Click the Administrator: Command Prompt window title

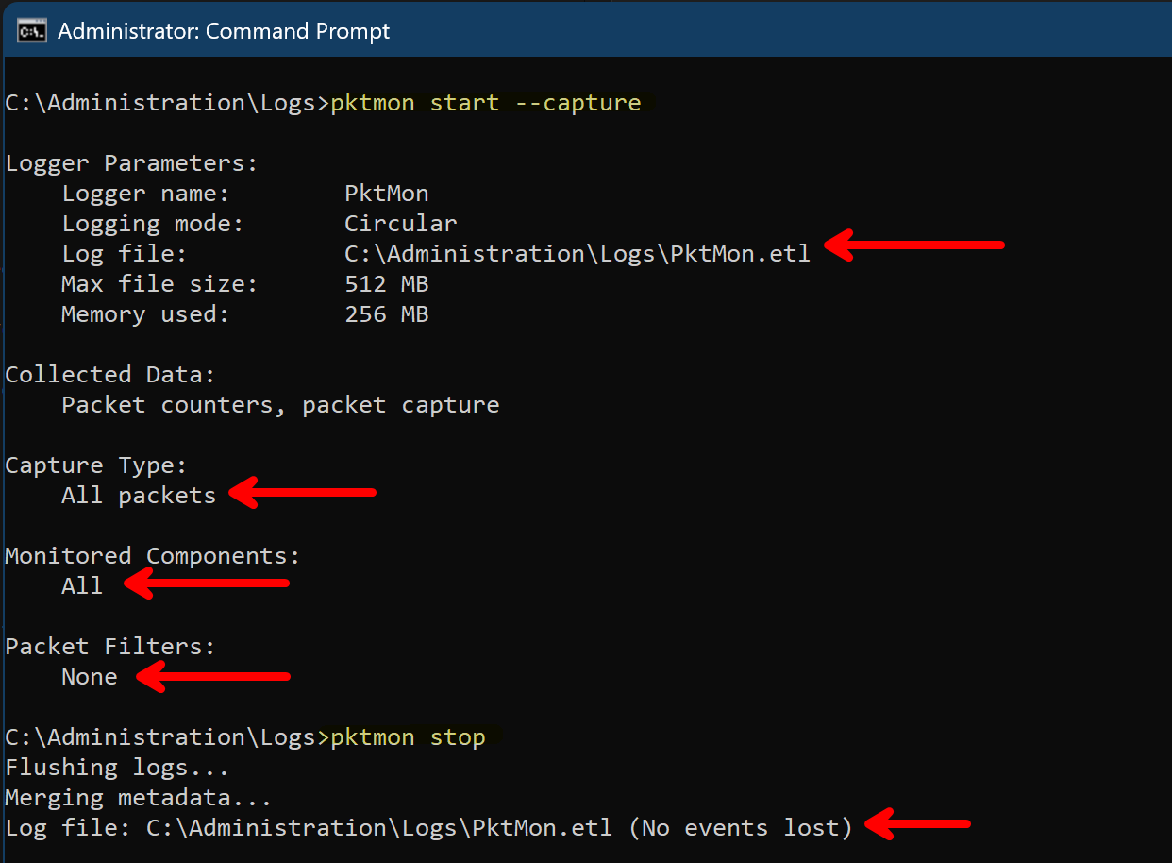[x=224, y=31]
